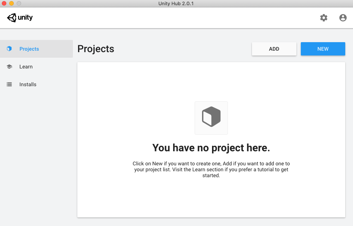Click the blue cube icon beside Projects
353x226 pixels.
[x=9, y=49]
